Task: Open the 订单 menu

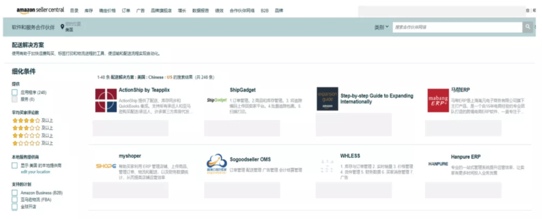Action: point(126,10)
